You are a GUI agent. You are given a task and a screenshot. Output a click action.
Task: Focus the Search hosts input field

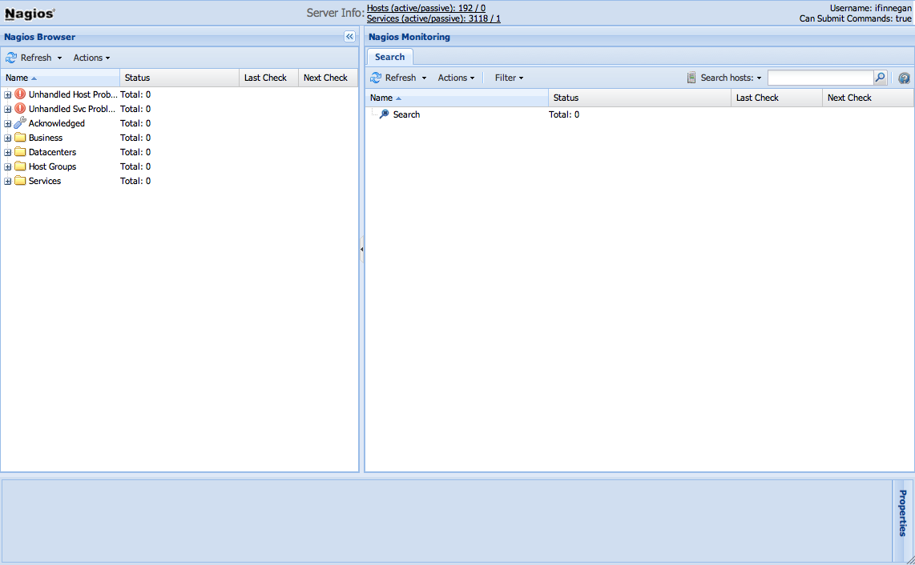(x=820, y=78)
